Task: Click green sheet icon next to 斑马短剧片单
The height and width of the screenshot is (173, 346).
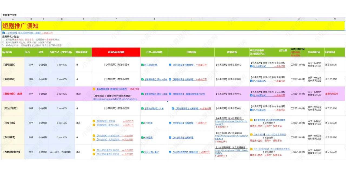Action: pos(142,65)
